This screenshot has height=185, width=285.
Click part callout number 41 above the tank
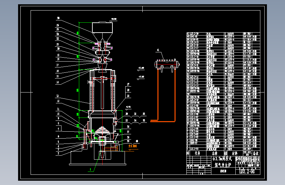158,50
